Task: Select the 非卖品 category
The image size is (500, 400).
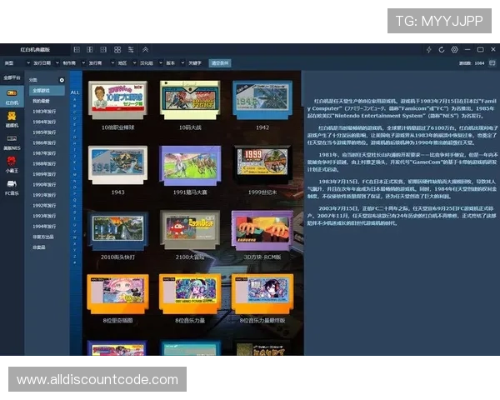Action: (39, 247)
